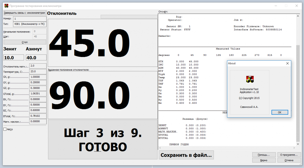Click GY field 0.20000
Viewport: 304px width, 168px height.
pyautogui.click(x=38, y=82)
